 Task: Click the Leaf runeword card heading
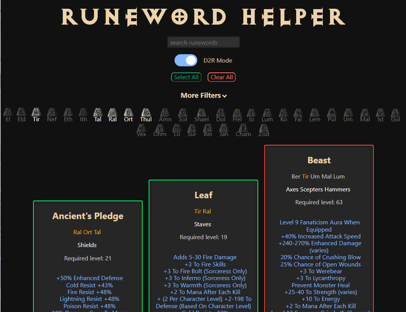pos(203,195)
